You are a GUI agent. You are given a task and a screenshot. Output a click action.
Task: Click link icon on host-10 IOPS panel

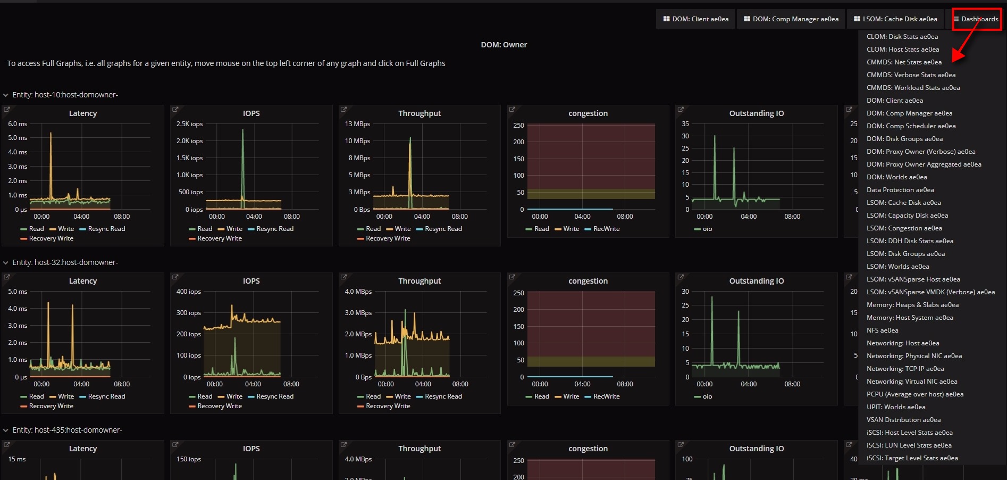click(175, 109)
